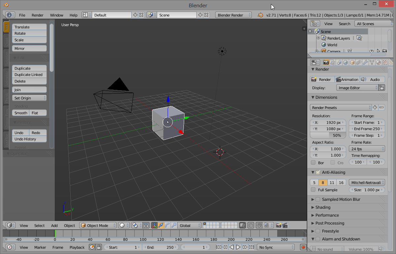Open the World properties tab

[346, 62]
